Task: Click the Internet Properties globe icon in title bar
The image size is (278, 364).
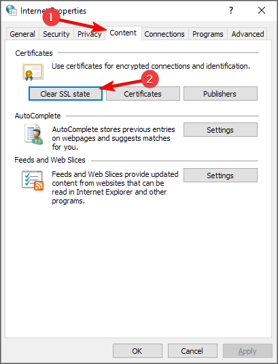Action: 12,10
